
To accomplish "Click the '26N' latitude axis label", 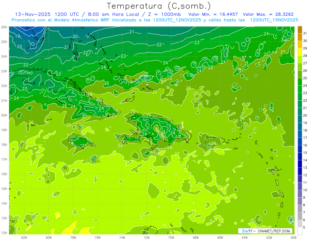I will click(4, 27).
